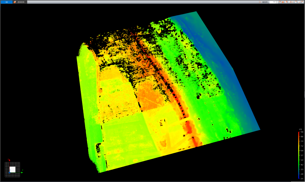
Task: Click the 7.2 legend value
Action: tap(302, 146)
